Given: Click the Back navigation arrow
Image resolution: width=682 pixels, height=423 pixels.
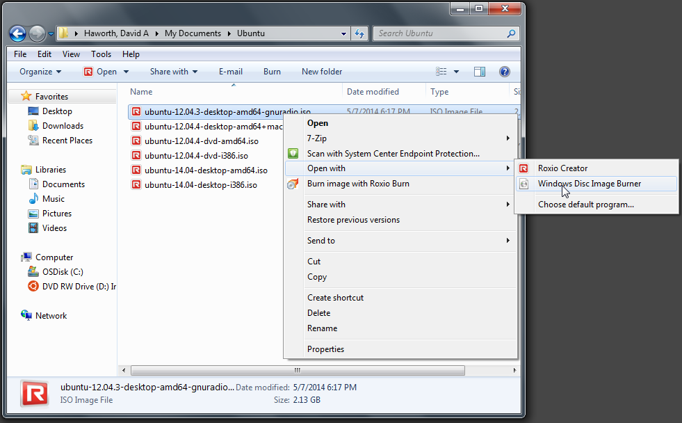Looking at the screenshot, I should coord(18,33).
